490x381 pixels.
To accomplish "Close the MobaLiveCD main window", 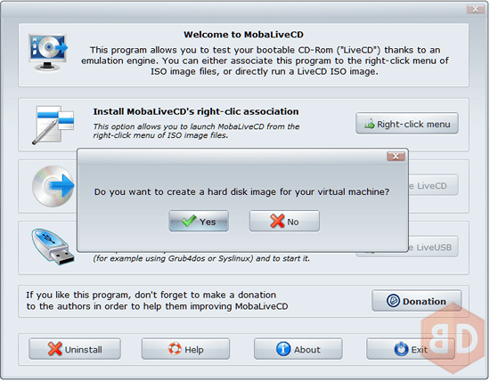I will point(476,9).
